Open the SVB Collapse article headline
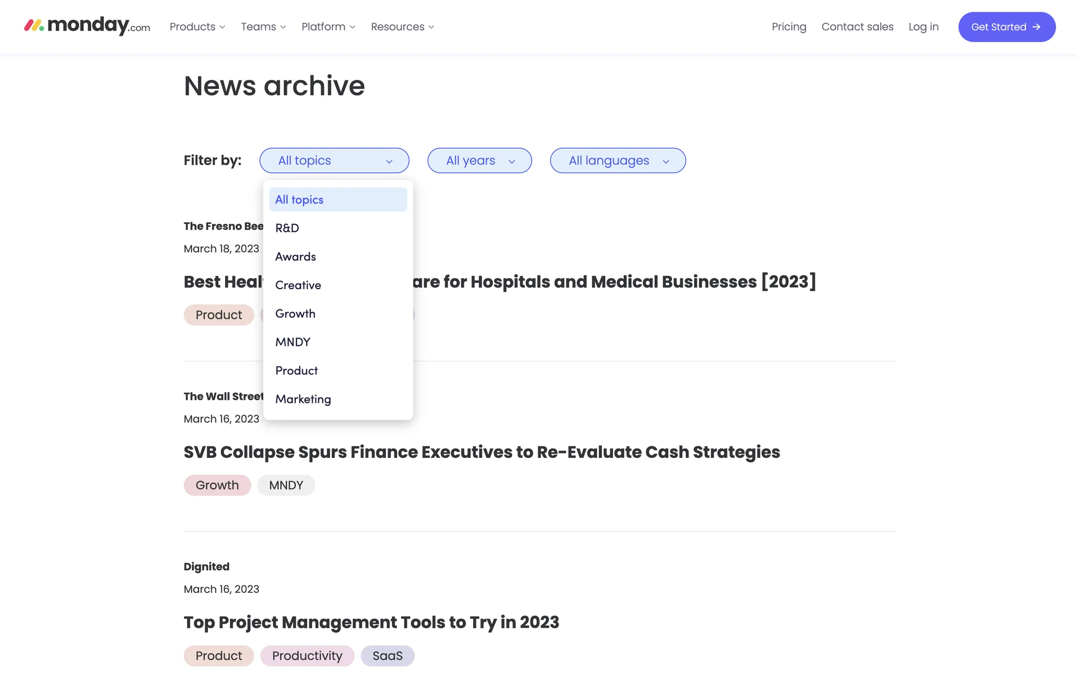This screenshot has width=1080, height=675. tap(481, 452)
